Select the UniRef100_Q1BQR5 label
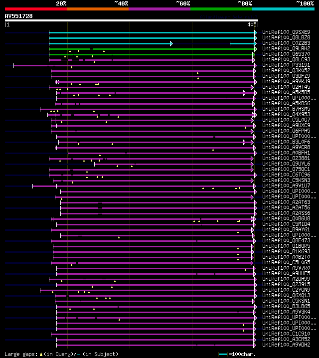This screenshot has width=319, height=358. click(286, 246)
